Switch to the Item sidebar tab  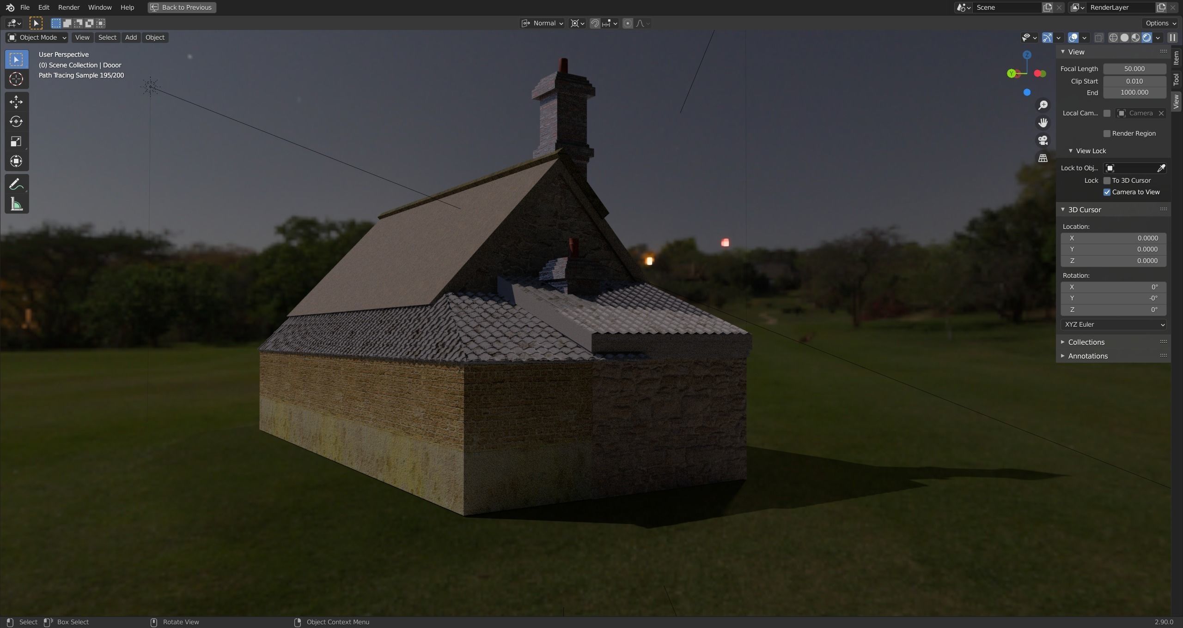(x=1177, y=58)
